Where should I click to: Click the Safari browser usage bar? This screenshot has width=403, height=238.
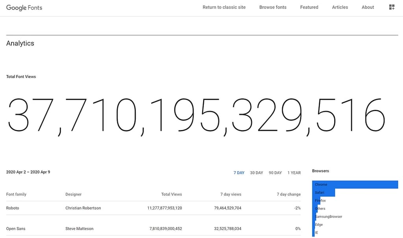(x=324, y=192)
